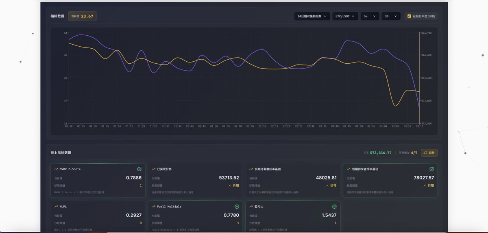Screen dimensions: 488x233
Task: Click the '< 价格' threshold on 已实现价格 card
Action: [x=234, y=185]
